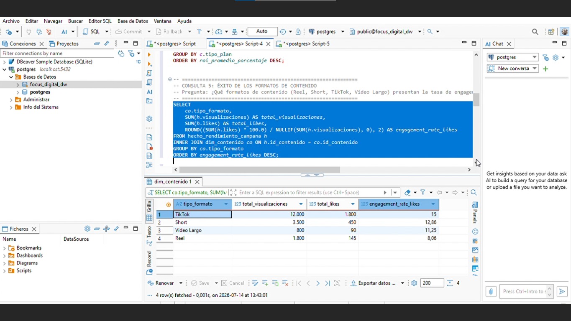The image size is (571, 321).
Task: Click the filter connections by name field
Action: click(57, 53)
